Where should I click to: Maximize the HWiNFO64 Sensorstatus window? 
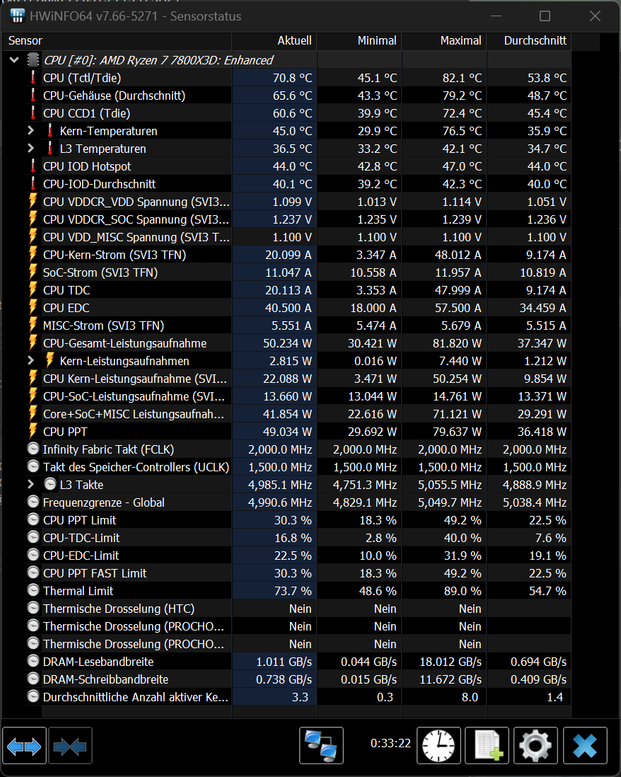pos(545,16)
